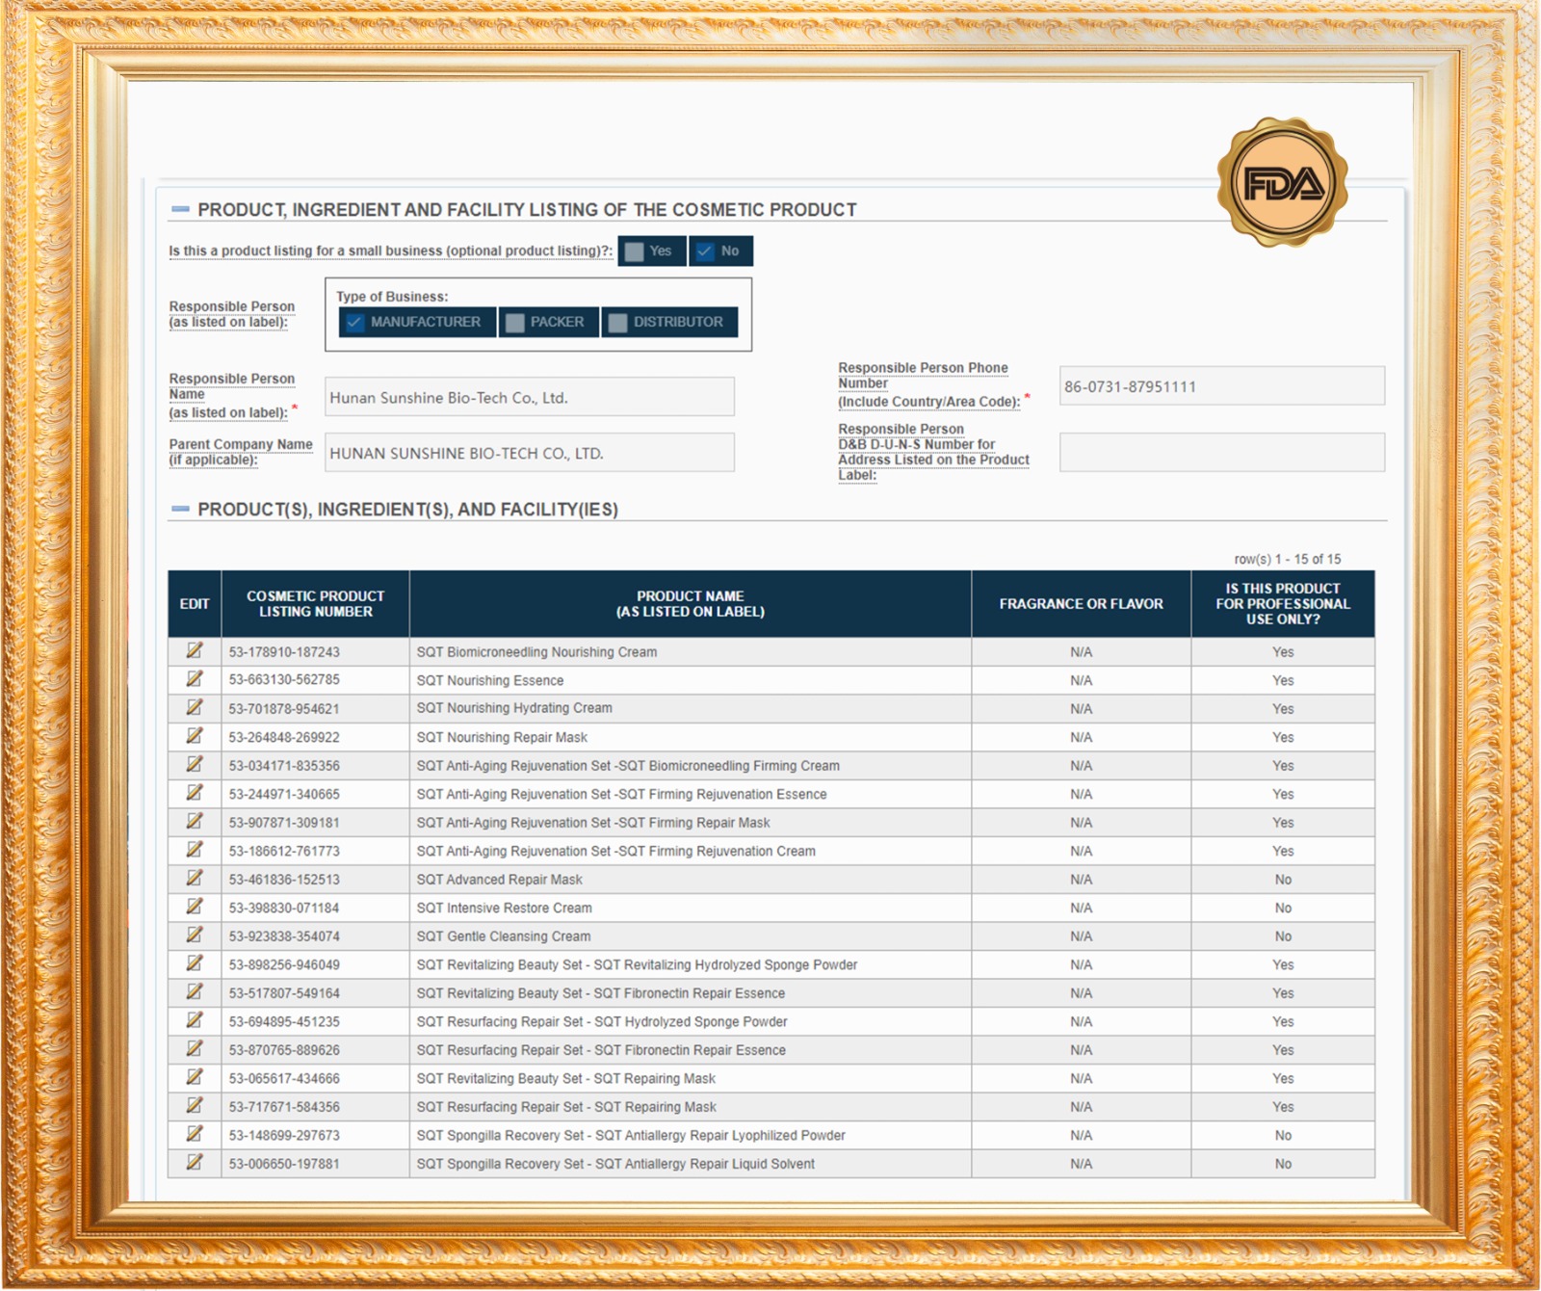The height and width of the screenshot is (1291, 1541).
Task: Click the Professional Use Only column header
Action: click(x=1283, y=604)
